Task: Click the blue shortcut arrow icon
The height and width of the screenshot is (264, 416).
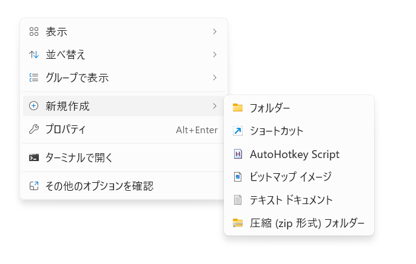Action: pyautogui.click(x=238, y=131)
